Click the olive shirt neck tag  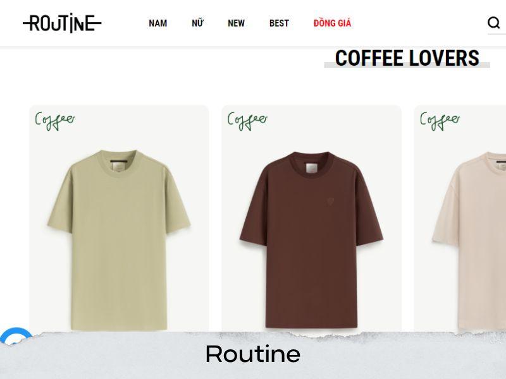[118, 167]
